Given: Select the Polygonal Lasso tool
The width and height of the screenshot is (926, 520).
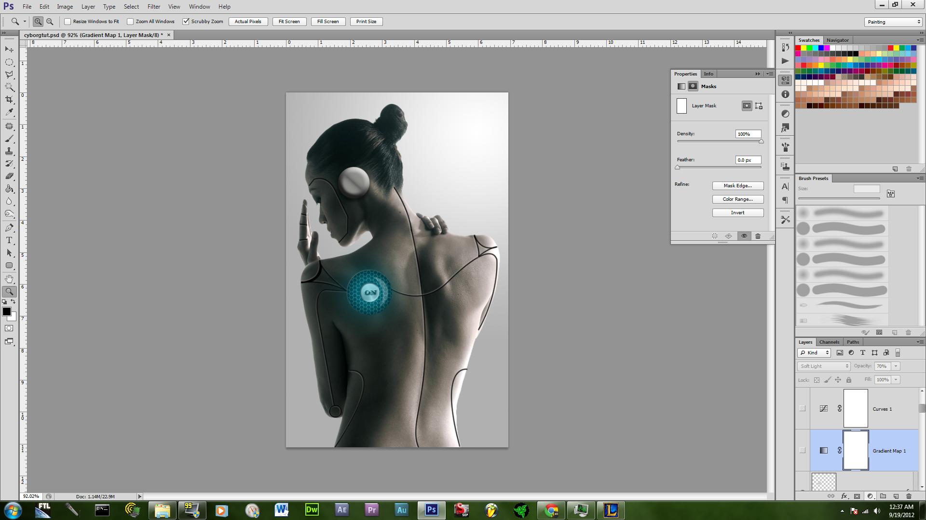Looking at the screenshot, I should pyautogui.click(x=9, y=75).
